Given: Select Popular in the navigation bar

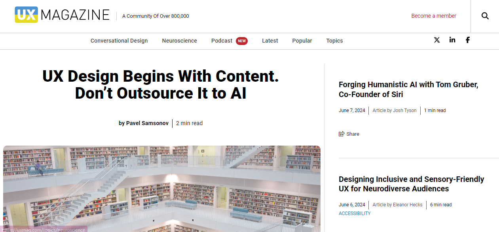Looking at the screenshot, I should 302,41.
